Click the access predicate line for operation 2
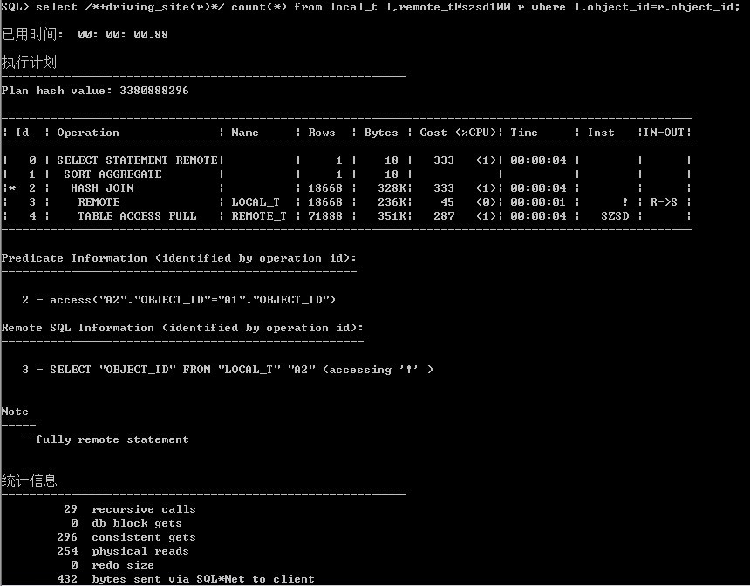 [x=179, y=300]
